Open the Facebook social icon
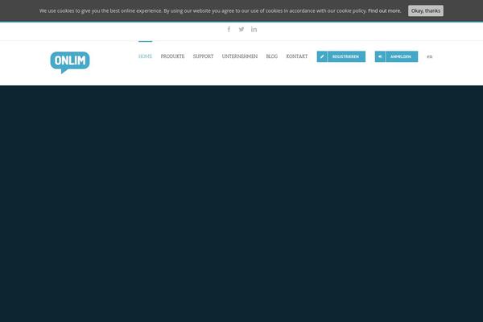The height and width of the screenshot is (322, 483). 229,29
